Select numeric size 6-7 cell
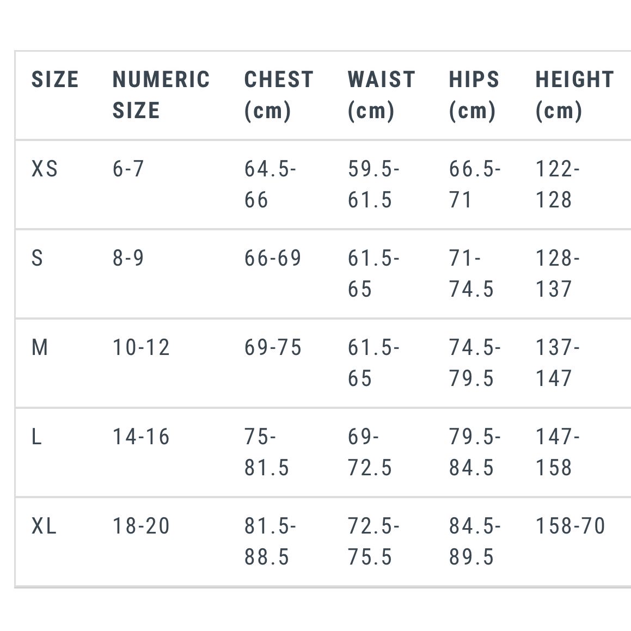Viewport: 631px width, 631px height. [128, 169]
